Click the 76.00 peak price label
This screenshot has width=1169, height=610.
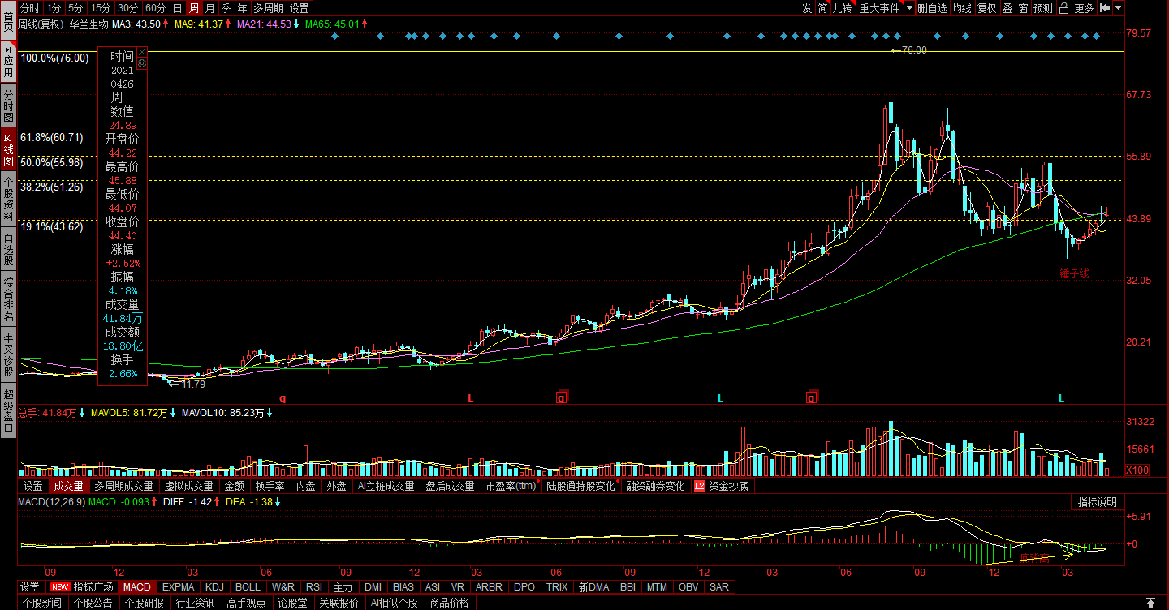pyautogui.click(x=914, y=50)
